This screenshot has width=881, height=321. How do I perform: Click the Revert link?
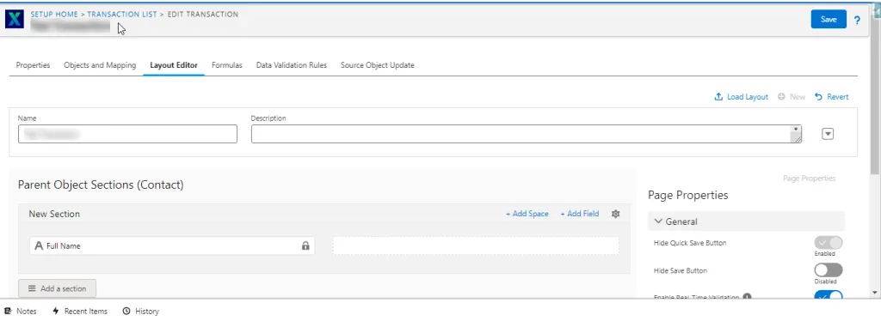(x=832, y=97)
